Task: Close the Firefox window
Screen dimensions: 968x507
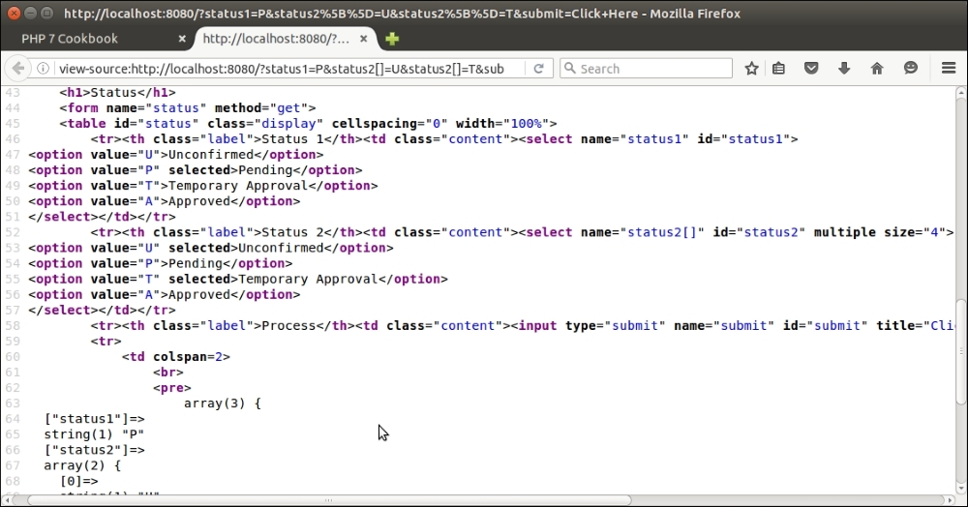Action: pos(14,13)
